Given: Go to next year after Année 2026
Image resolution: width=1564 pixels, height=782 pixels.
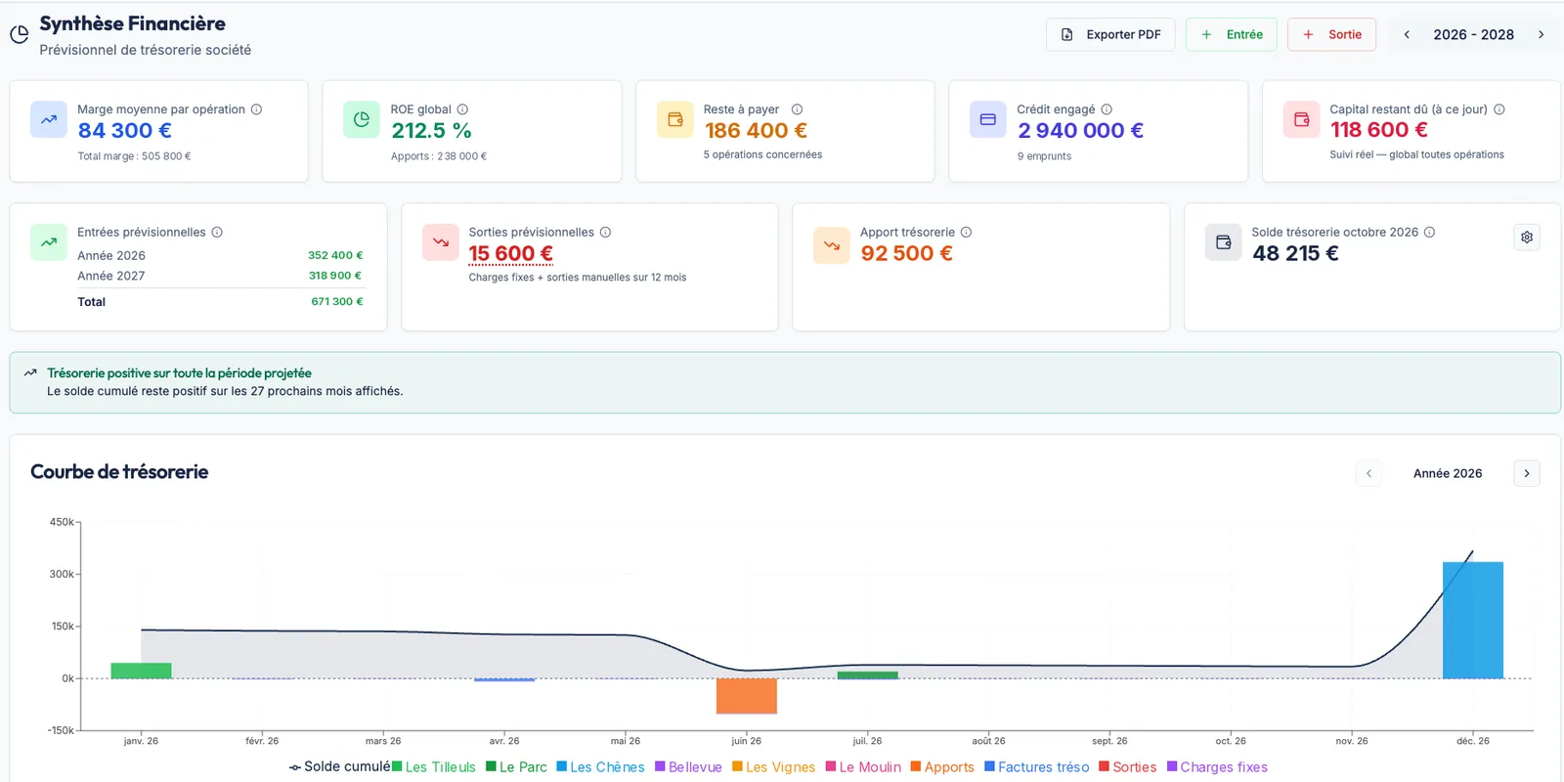Looking at the screenshot, I should [x=1527, y=473].
